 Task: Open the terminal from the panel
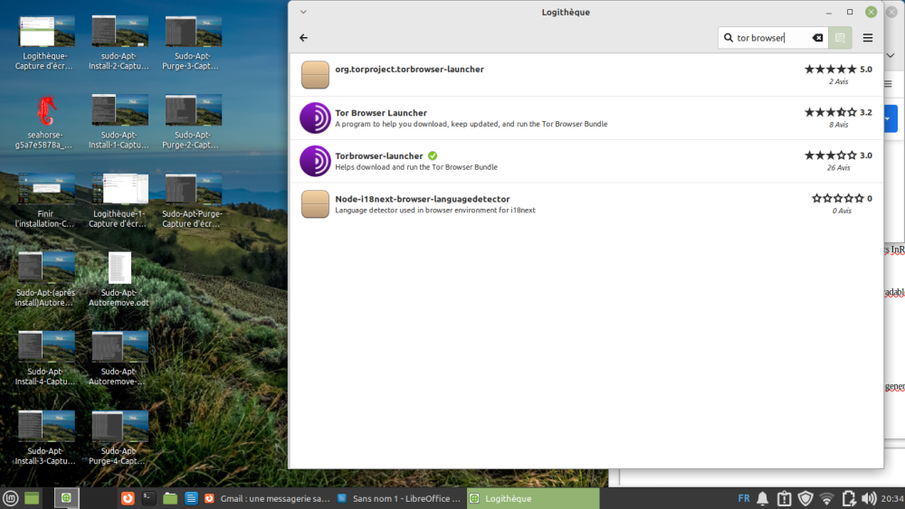click(148, 498)
